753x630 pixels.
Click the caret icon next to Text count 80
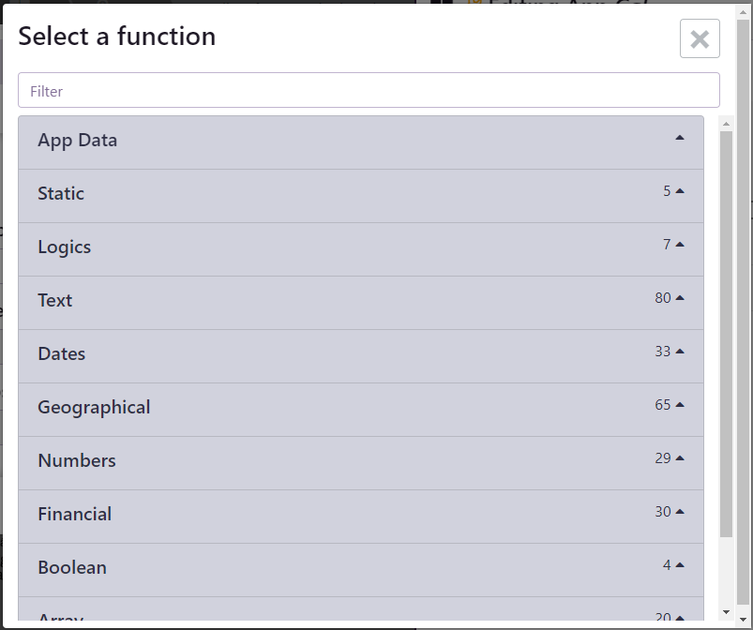(680, 298)
